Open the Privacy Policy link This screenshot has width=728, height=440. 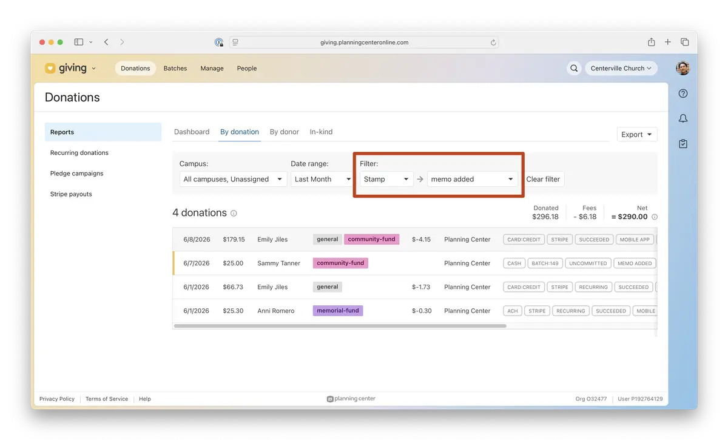click(57, 399)
